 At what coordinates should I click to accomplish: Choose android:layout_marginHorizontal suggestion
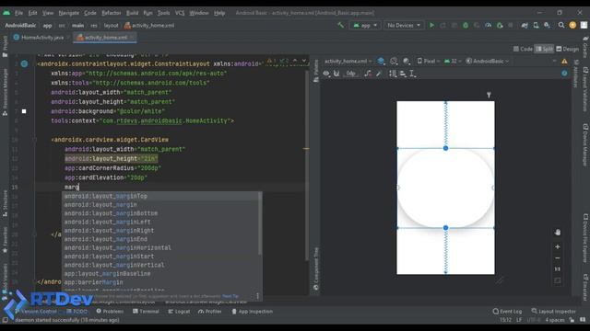[162, 247]
